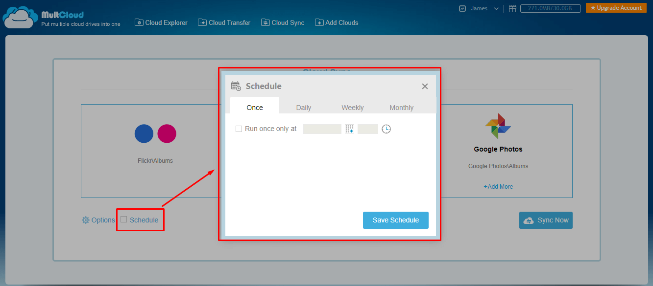Enable the Run once only at checkbox
The height and width of the screenshot is (286, 653).
239,129
